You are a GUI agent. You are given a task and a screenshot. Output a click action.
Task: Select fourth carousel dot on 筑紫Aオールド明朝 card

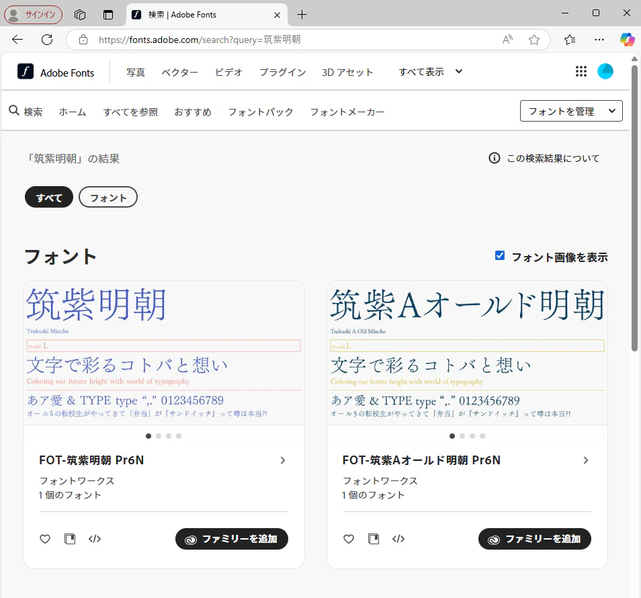pyautogui.click(x=482, y=436)
